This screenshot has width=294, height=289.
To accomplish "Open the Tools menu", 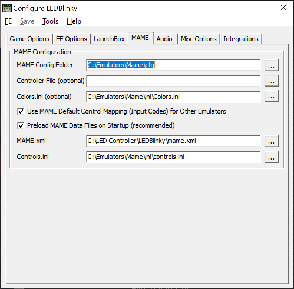I will [x=50, y=21].
